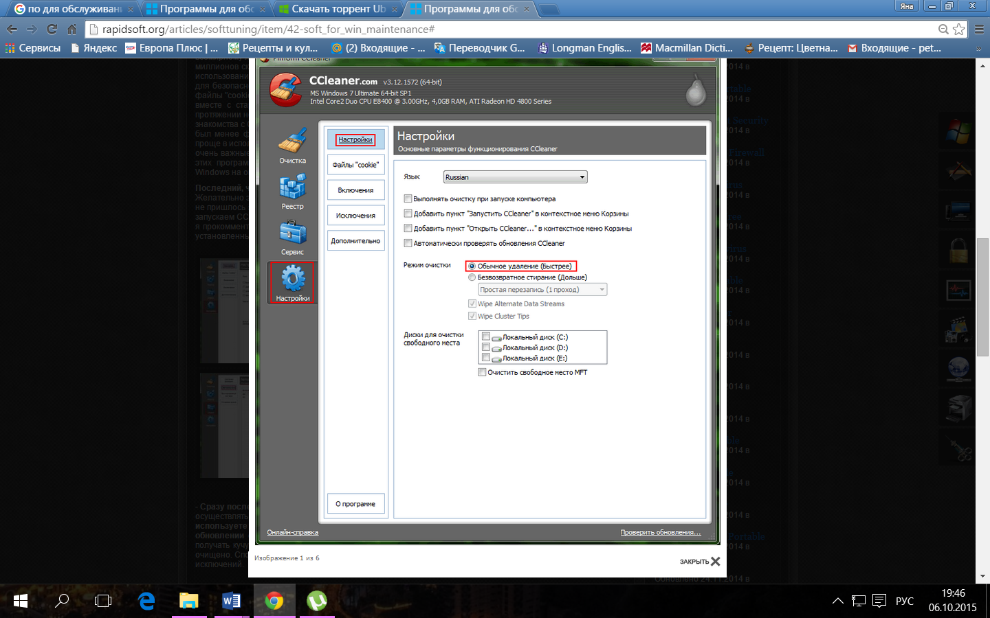Image resolution: width=990 pixels, height=618 pixels.
Task: Open О программе tab
Action: pyautogui.click(x=355, y=504)
